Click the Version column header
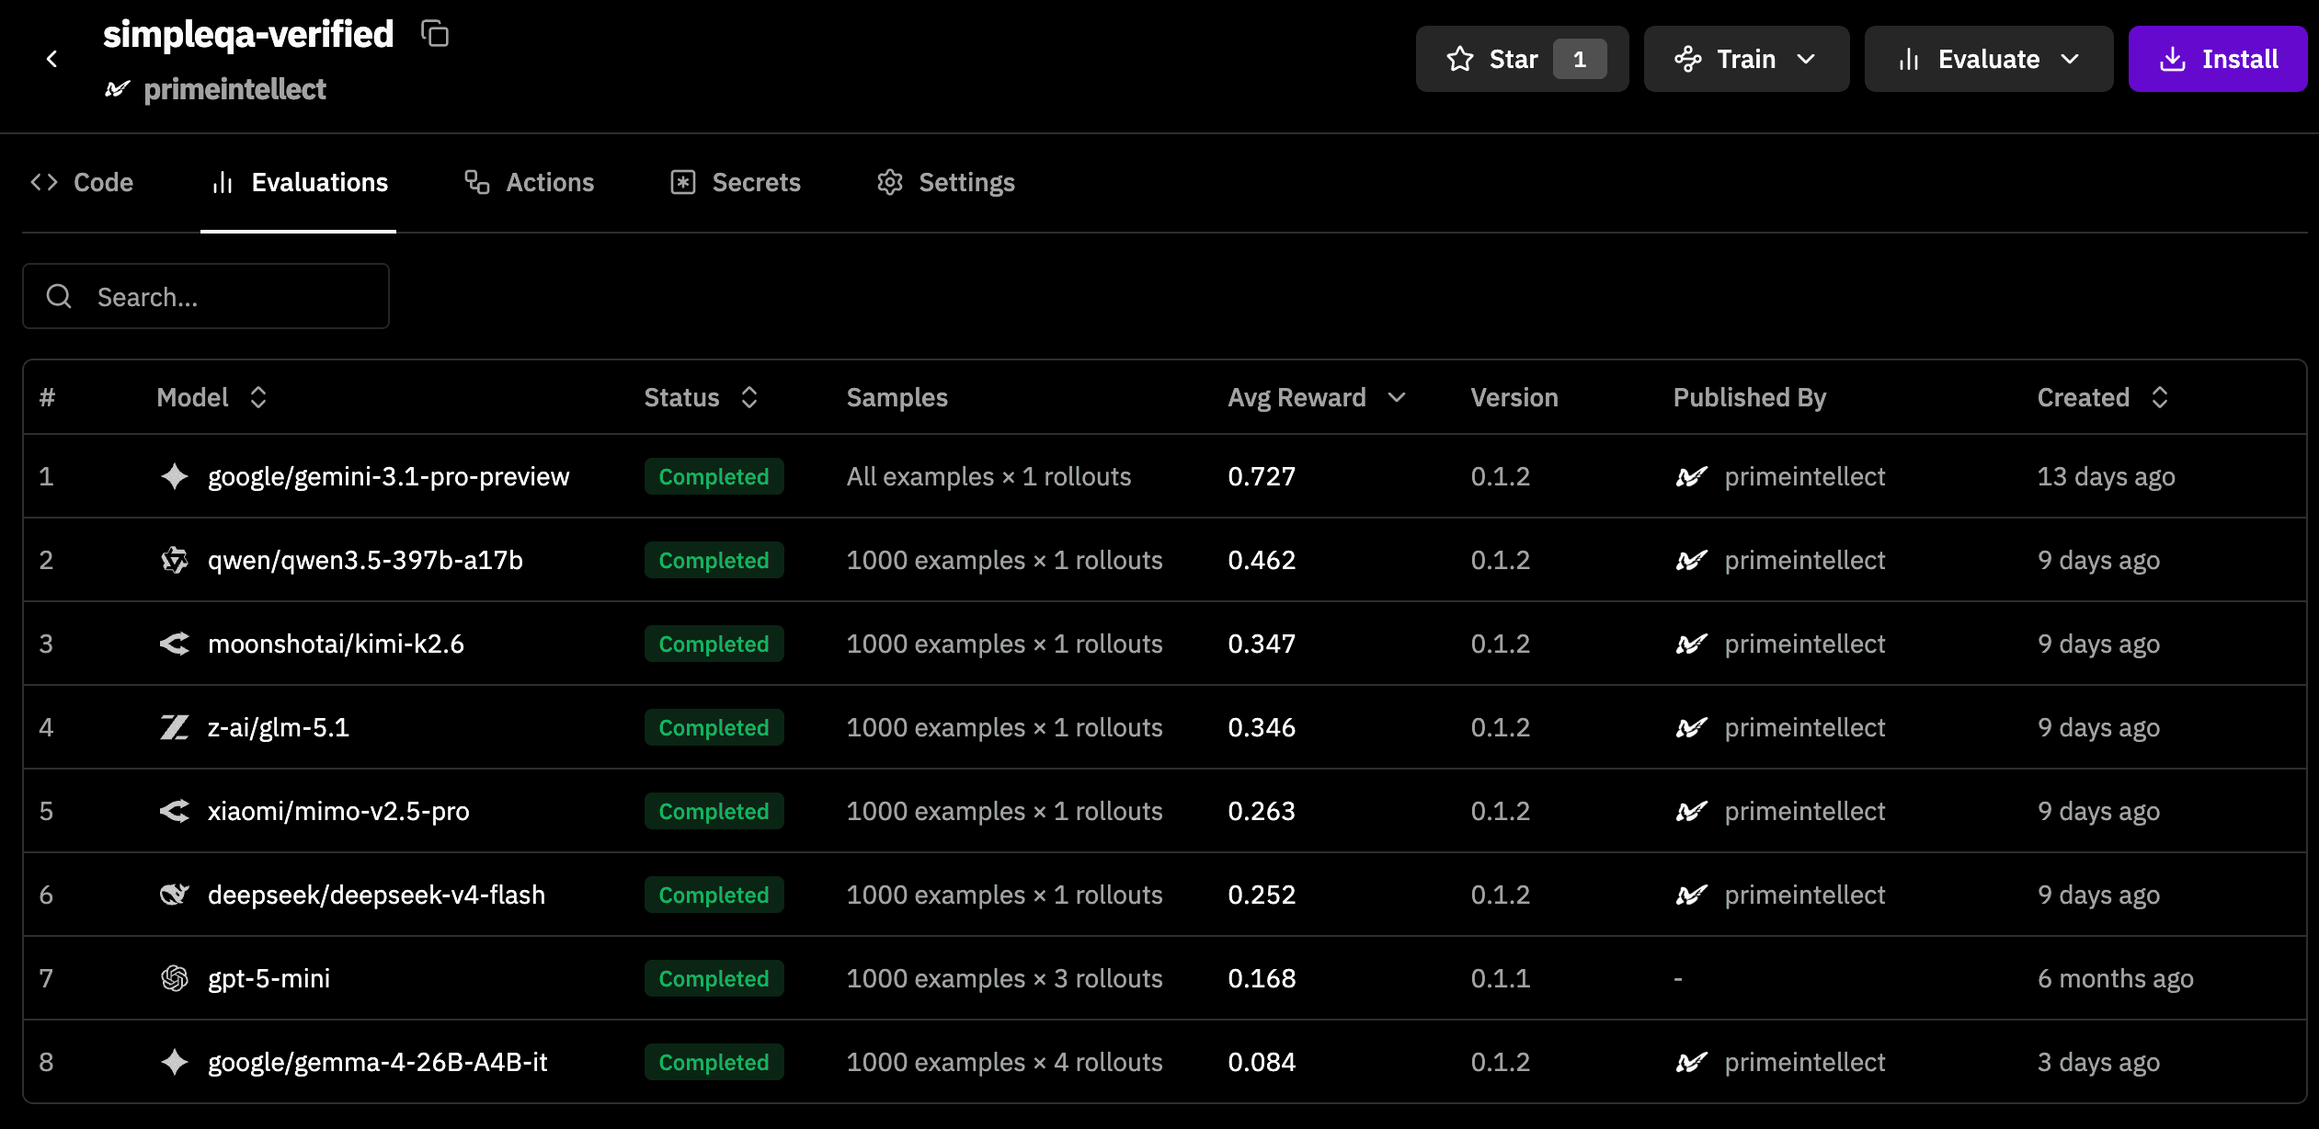This screenshot has height=1129, width=2319. point(1514,397)
